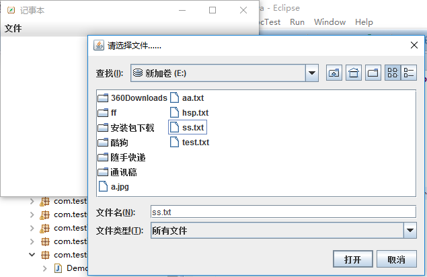427x277 pixels.
Task: Click the 酷狗 folder icon
Action: coord(103,142)
